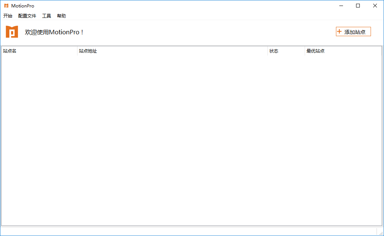
Task: Click the 状态 column header
Action: 286,51
